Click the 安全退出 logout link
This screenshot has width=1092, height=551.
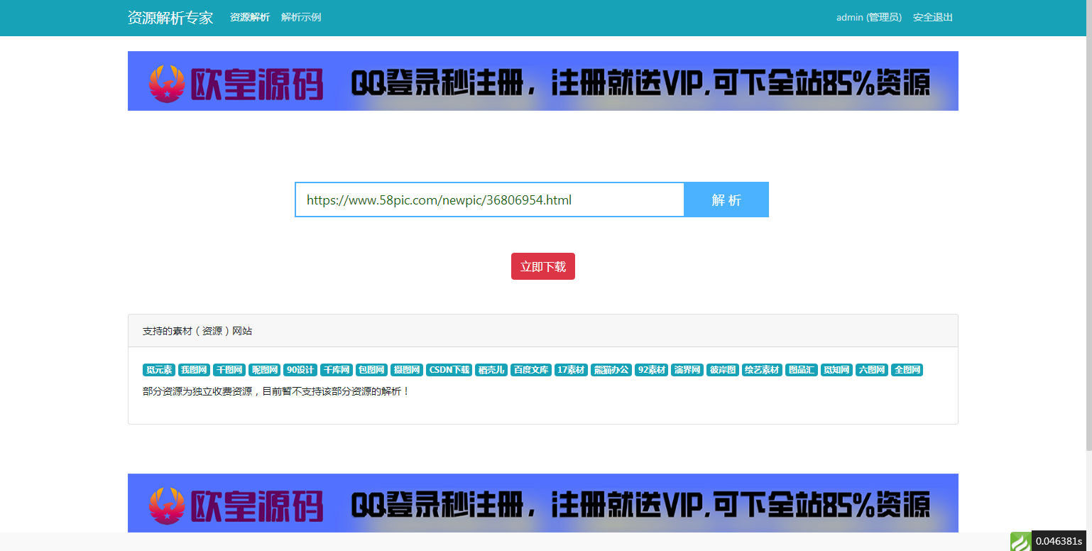(933, 17)
